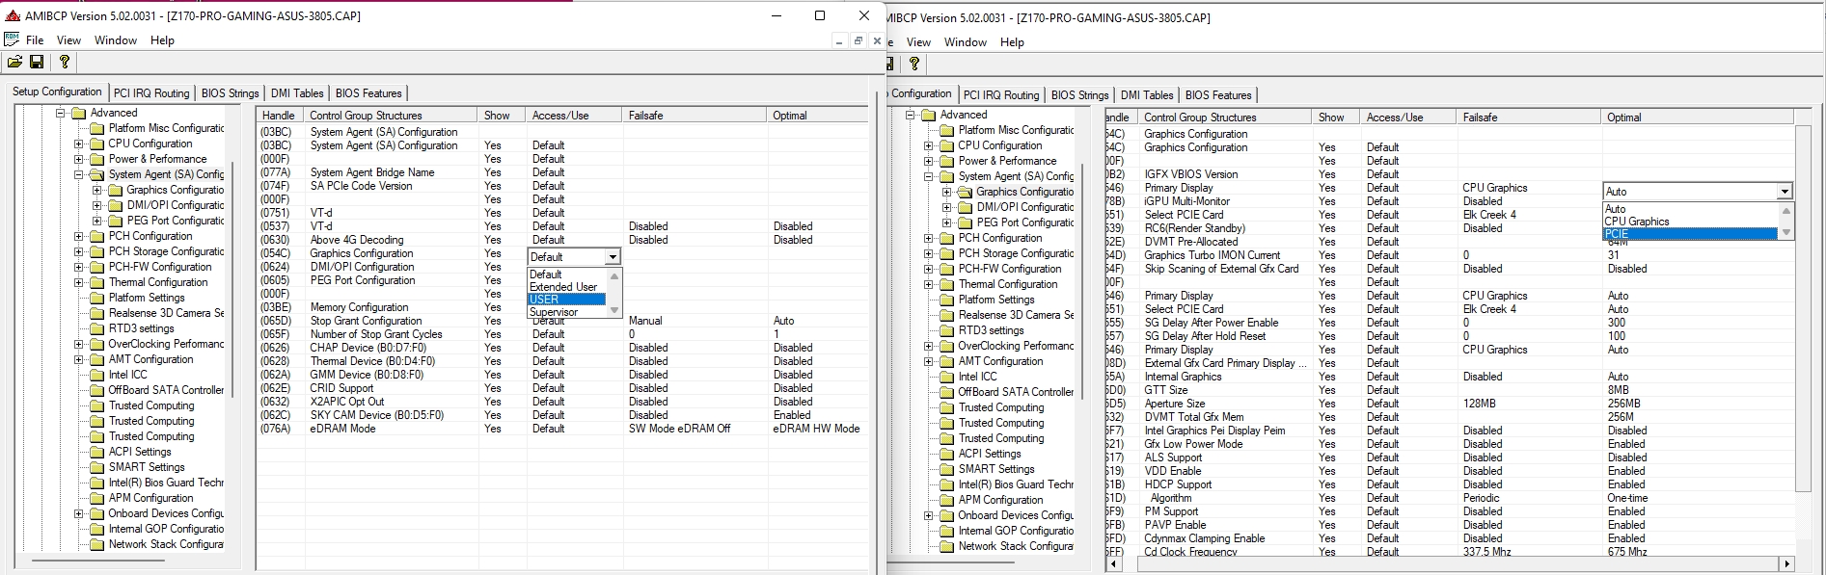Click the Failsafe column header in left table

695,115
